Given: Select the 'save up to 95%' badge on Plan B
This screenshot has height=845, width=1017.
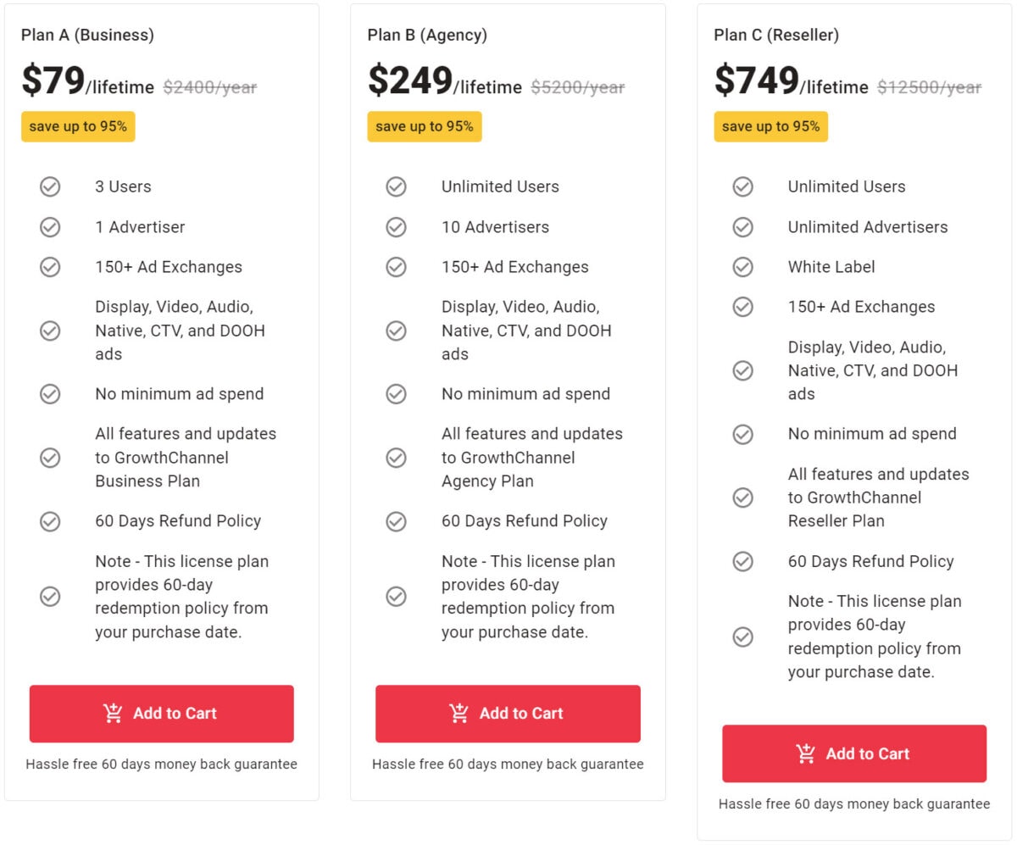Looking at the screenshot, I should coord(425,126).
